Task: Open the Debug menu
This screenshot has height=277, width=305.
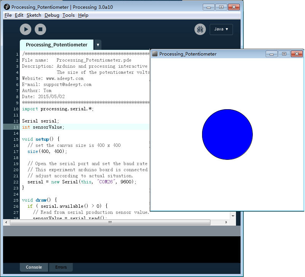Action: (52, 15)
